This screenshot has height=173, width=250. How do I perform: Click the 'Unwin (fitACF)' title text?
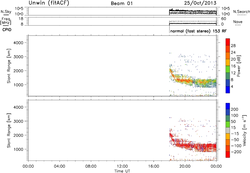49,3
